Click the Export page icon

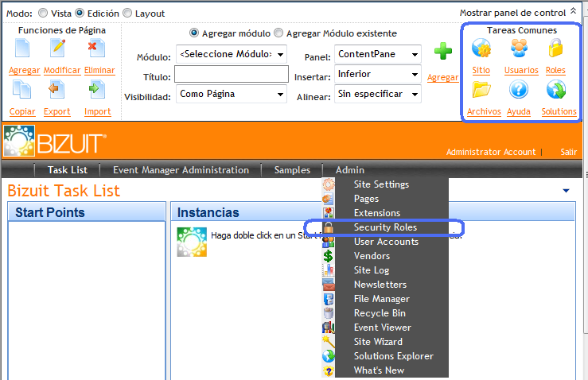tap(57, 91)
